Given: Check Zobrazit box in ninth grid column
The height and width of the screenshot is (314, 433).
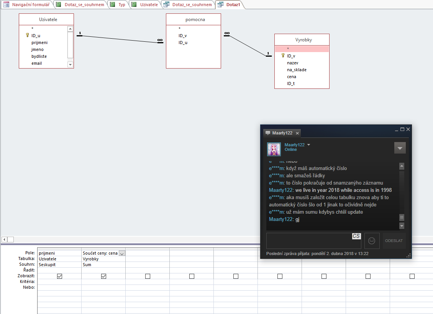Looking at the screenshot, I should pos(412,276).
